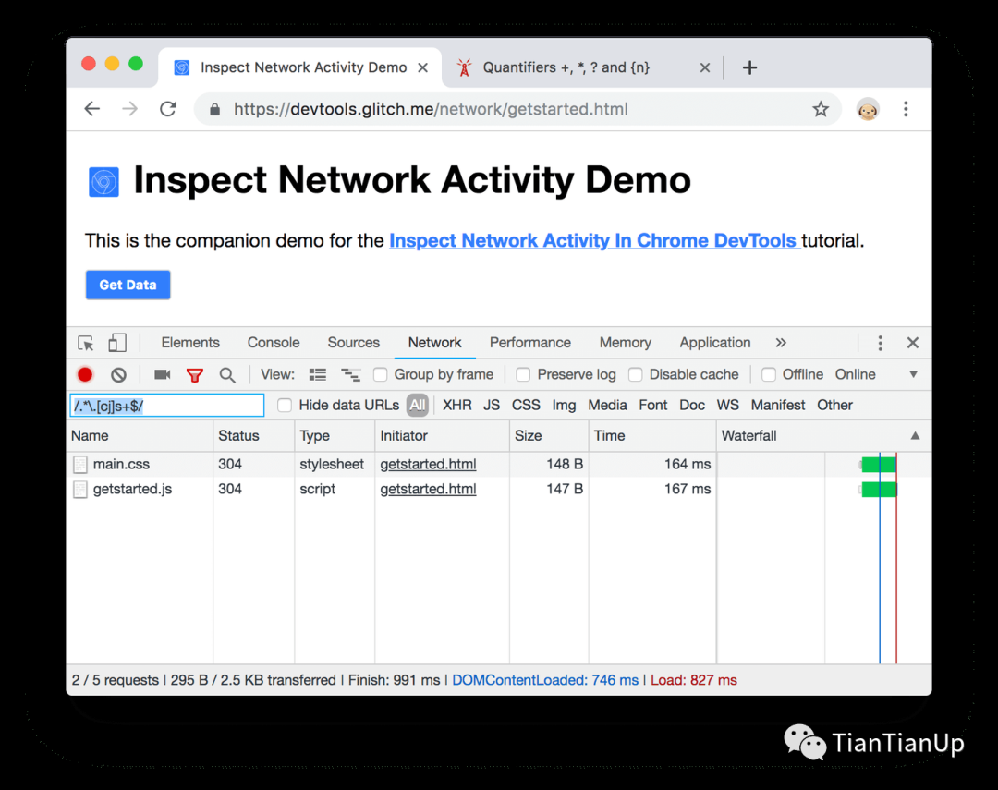This screenshot has height=790, width=998.
Task: Toggle Waterfall column sort arrow
Action: click(x=915, y=436)
